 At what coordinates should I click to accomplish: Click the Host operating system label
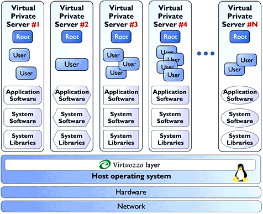click(x=131, y=176)
